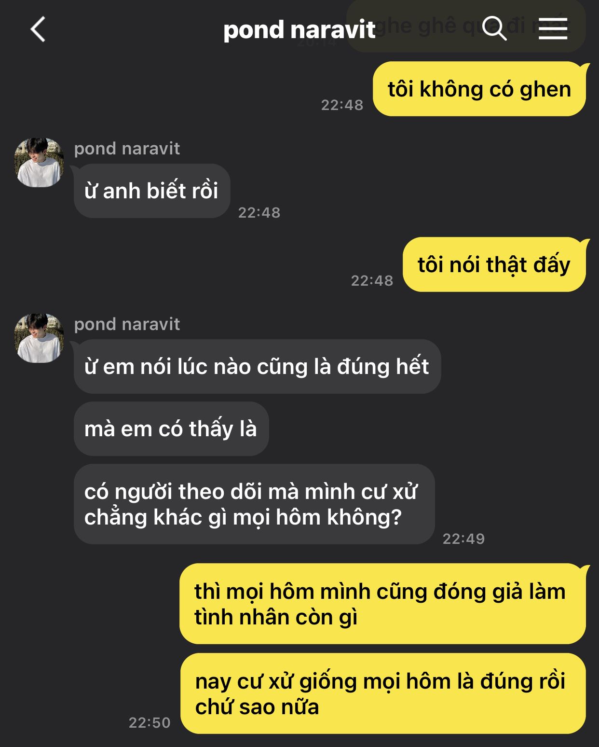Tap the 22:49 timestamp
The width and height of the screenshot is (599, 747).
463,539
